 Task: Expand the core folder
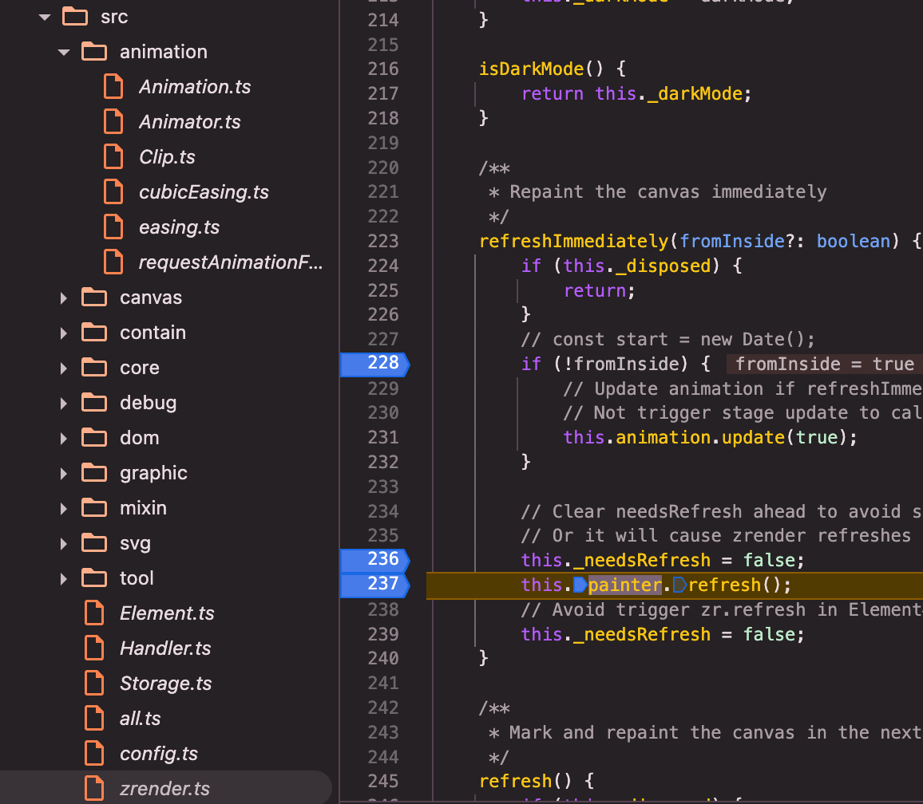[64, 368]
